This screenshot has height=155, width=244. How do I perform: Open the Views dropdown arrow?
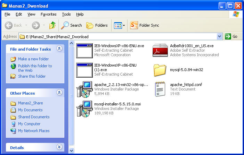[x=124, y=25]
